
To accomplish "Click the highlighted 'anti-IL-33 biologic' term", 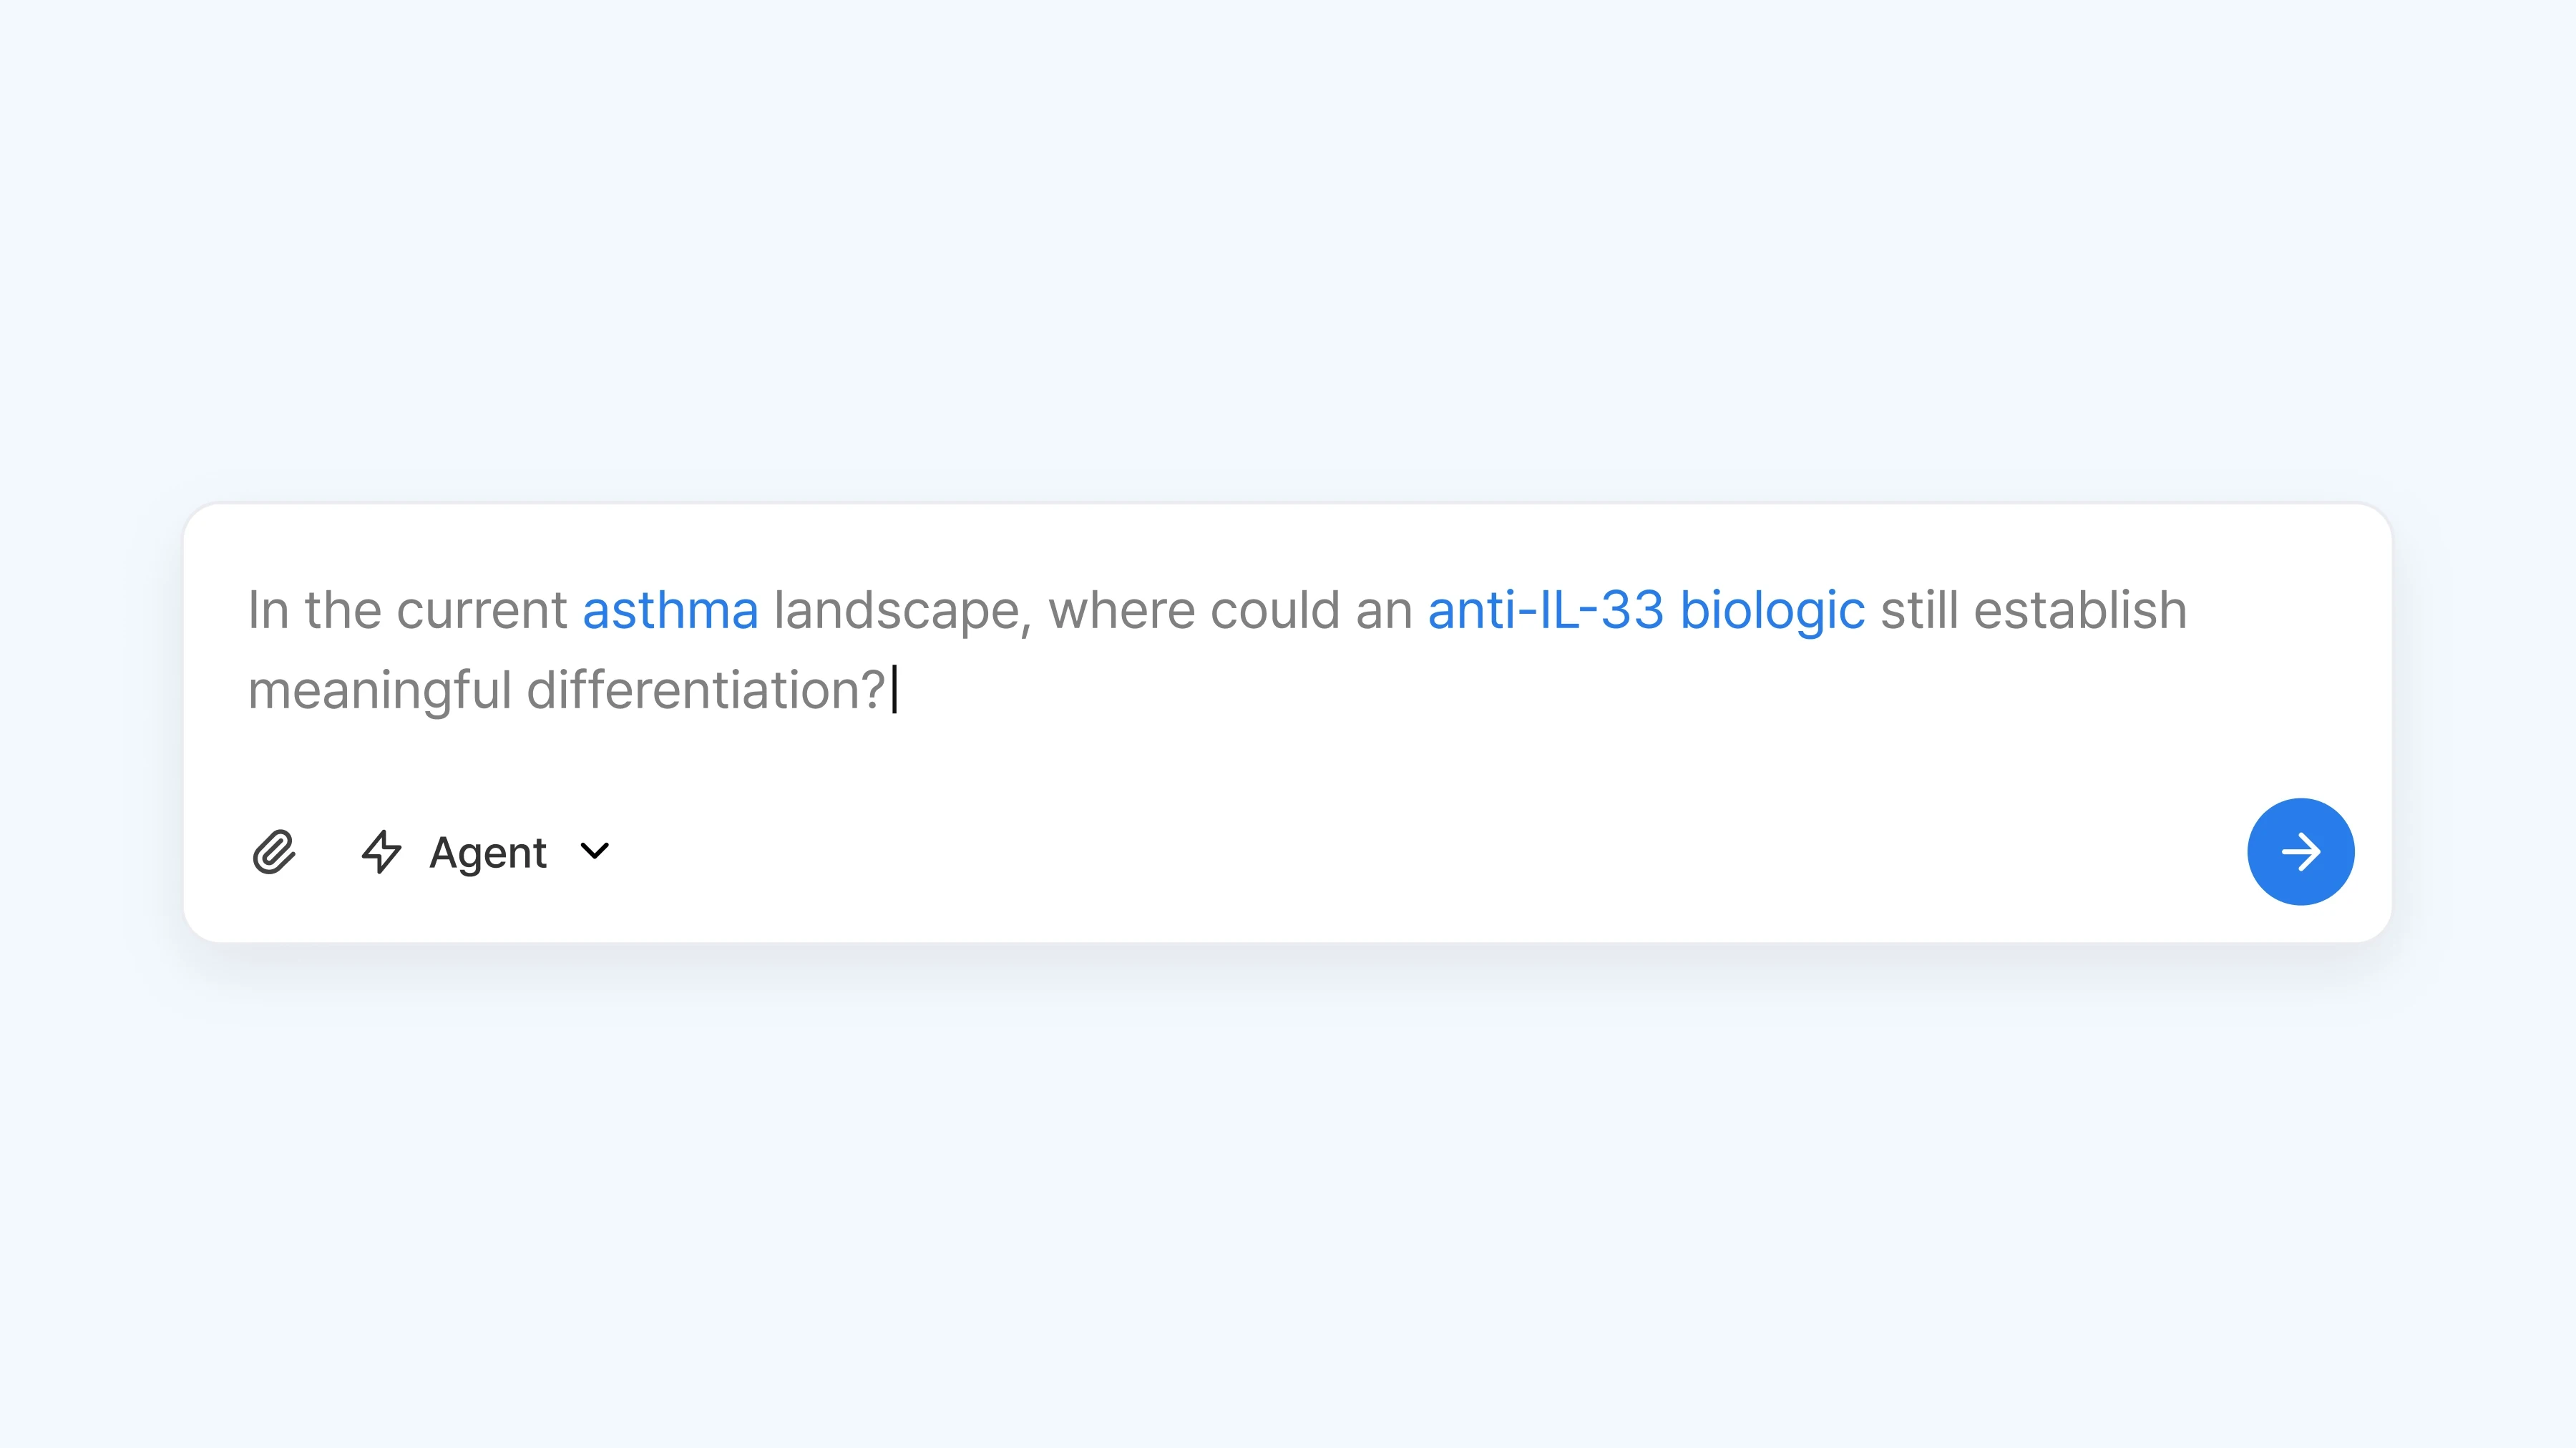I will click(1646, 610).
